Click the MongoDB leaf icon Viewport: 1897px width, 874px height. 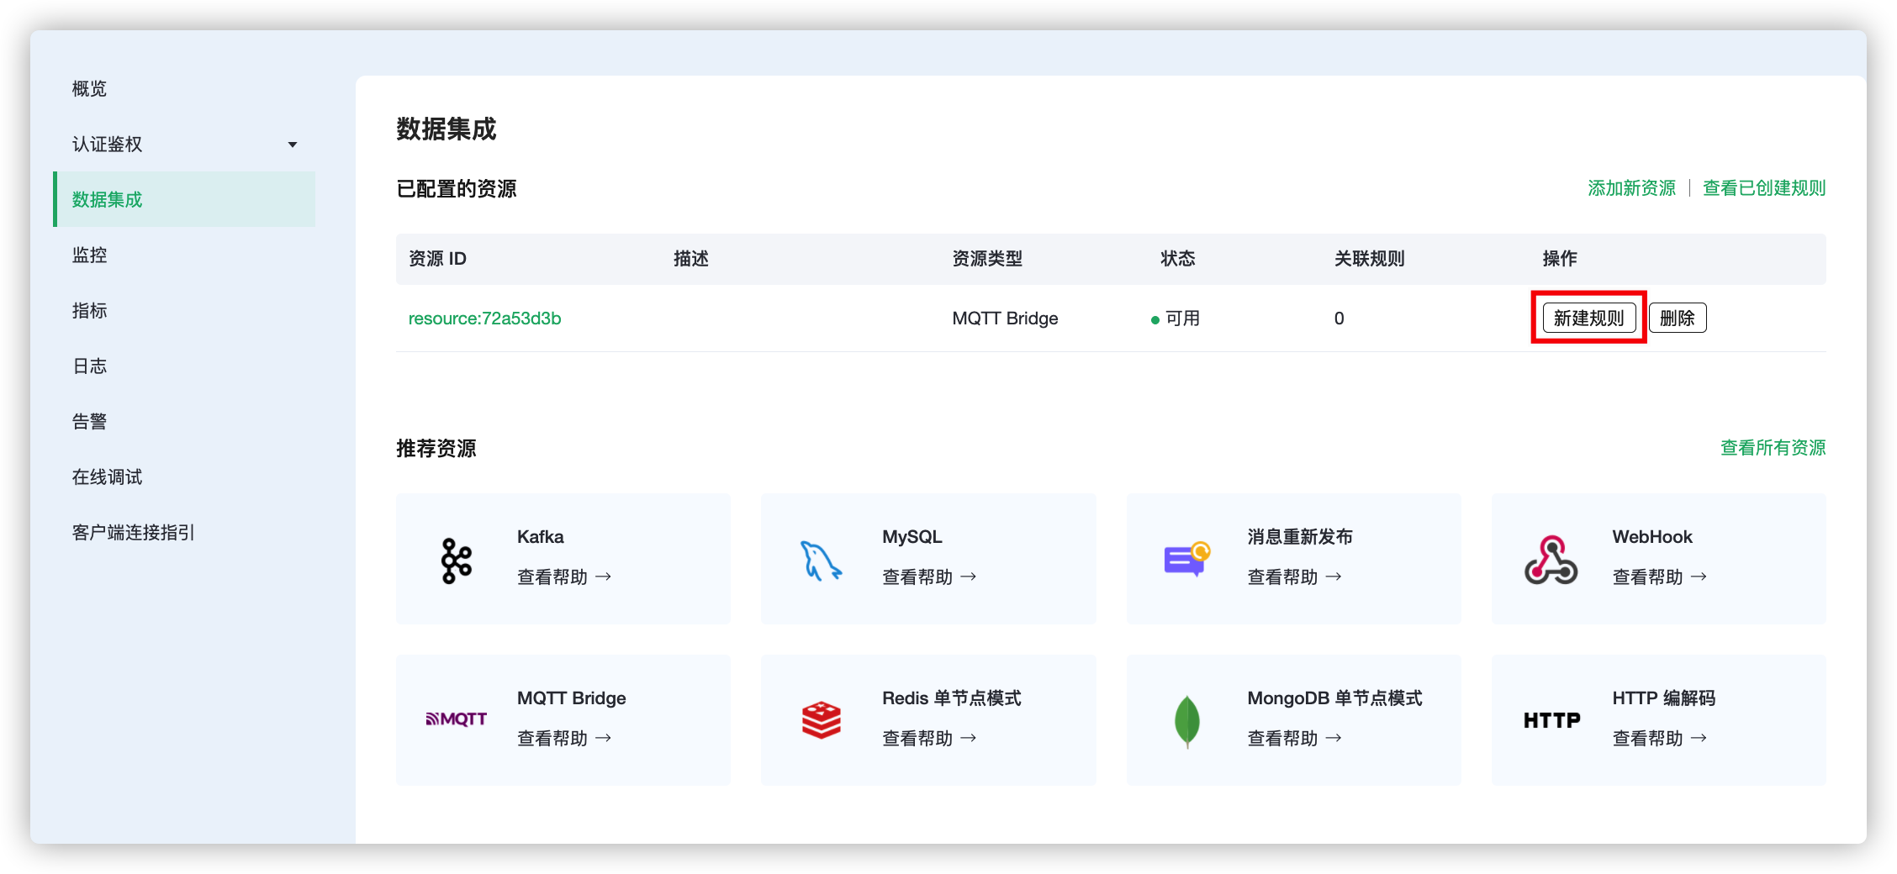point(1186,721)
